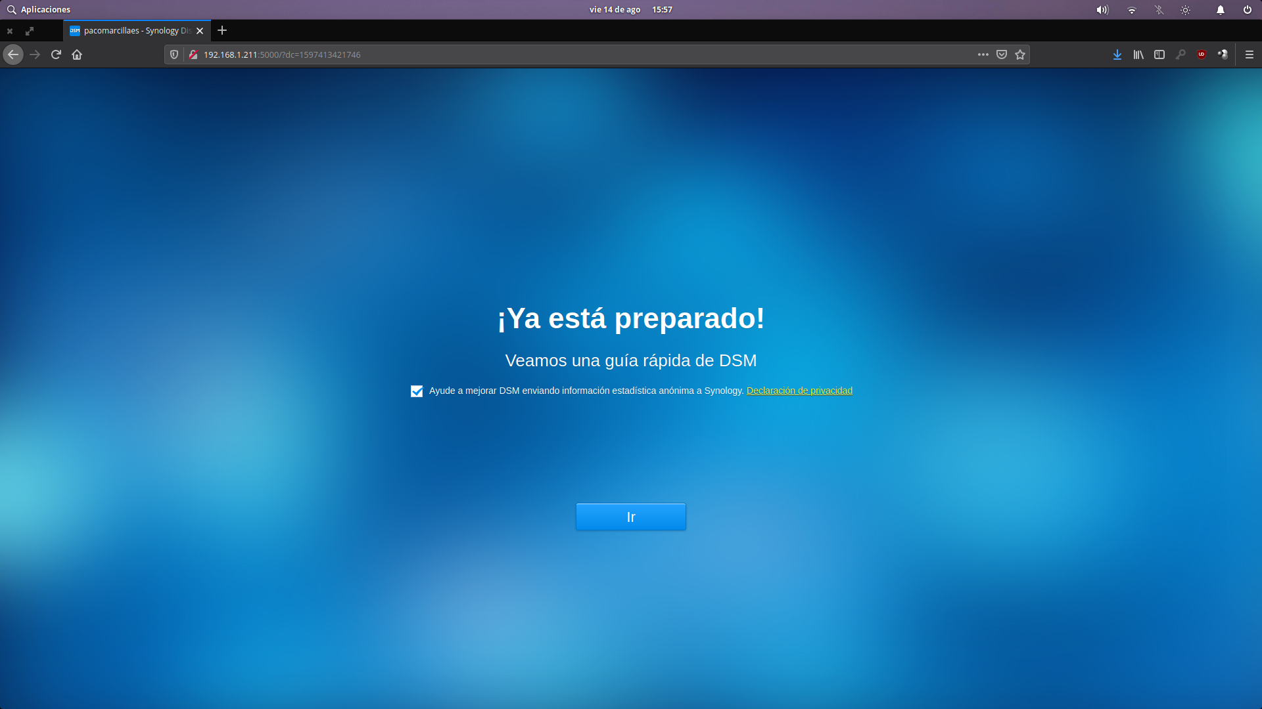Save page to Pocket
This screenshot has height=709, width=1262.
(1002, 55)
